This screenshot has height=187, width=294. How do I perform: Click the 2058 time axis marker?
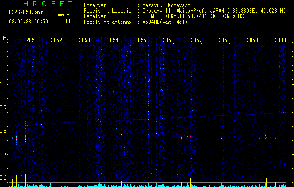coord(224,40)
